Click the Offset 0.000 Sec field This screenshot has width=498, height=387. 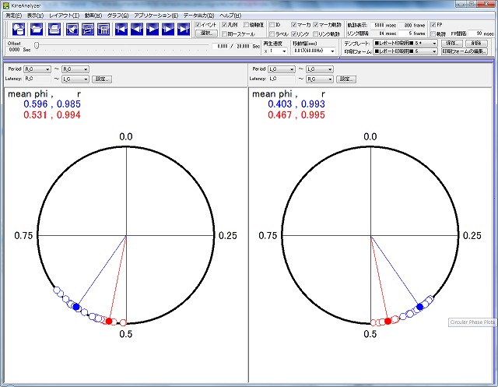pos(13,50)
